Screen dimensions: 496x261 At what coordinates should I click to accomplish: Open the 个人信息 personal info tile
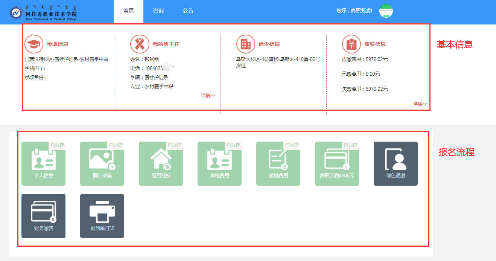43,164
